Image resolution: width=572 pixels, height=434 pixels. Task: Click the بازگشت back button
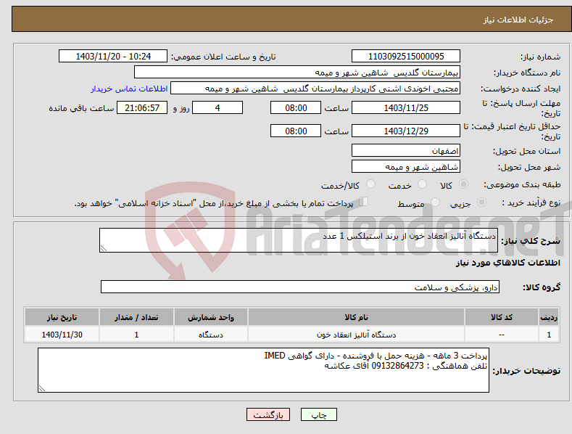[x=268, y=414]
